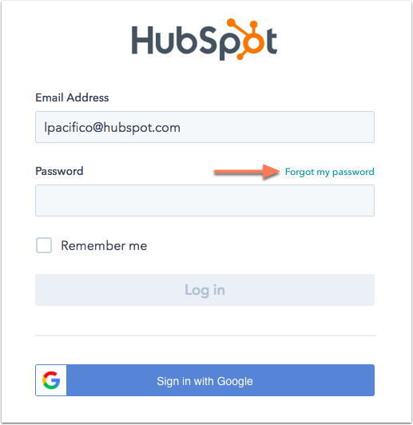The height and width of the screenshot is (425, 413).
Task: Click the Remember me label text
Action: tap(104, 245)
